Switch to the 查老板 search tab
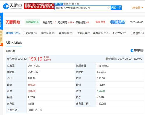This screenshot has height=115, width=145. pyautogui.click(x=67, y=4)
